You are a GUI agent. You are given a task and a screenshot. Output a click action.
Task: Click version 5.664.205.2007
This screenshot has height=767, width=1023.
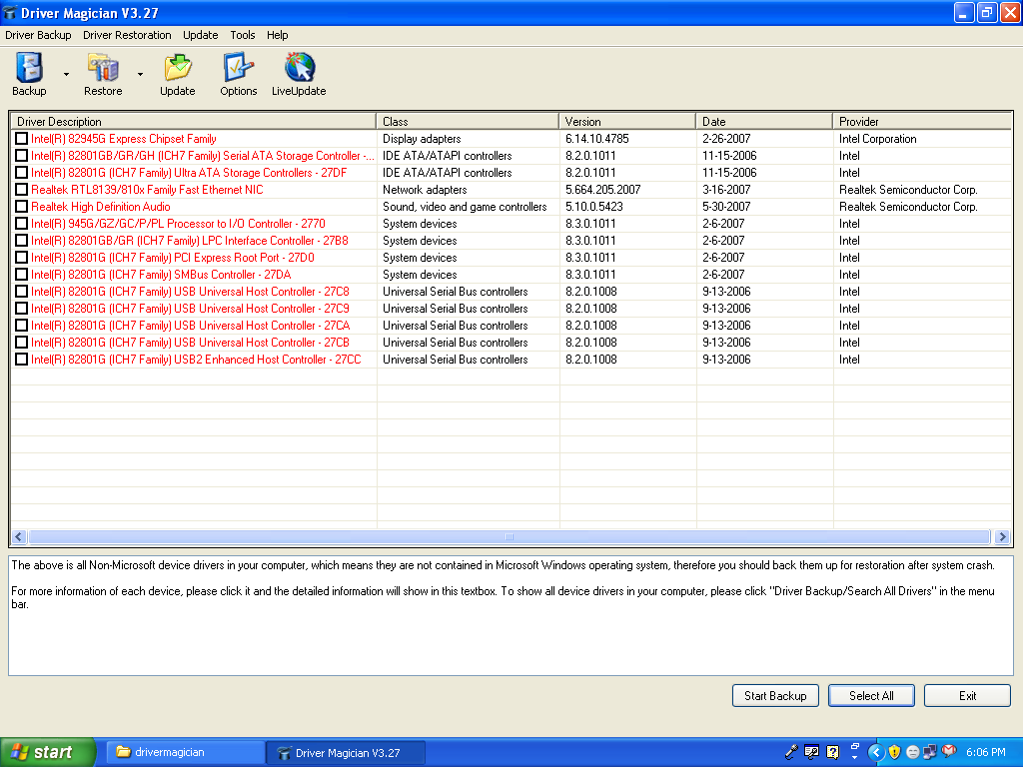[602, 189]
